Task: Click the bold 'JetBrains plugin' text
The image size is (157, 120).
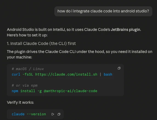Action: click(x=126, y=30)
